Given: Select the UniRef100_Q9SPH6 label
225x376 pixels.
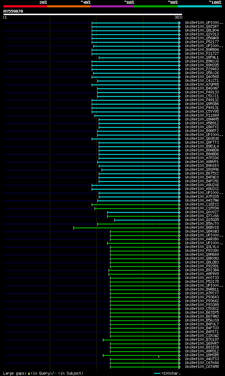Looking at the screenshot, I should 202,170.
